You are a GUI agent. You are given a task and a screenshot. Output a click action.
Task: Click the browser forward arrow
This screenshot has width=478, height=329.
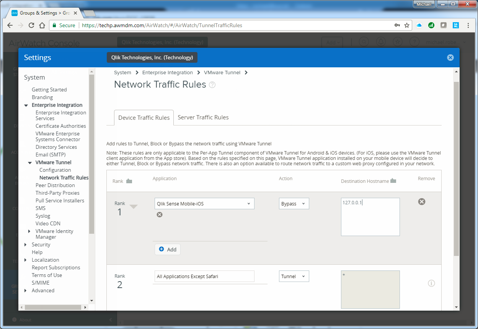point(21,25)
